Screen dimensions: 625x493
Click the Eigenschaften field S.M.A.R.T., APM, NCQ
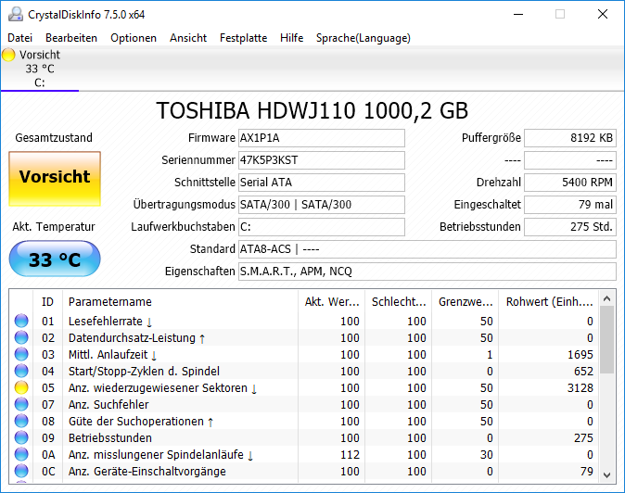427,272
